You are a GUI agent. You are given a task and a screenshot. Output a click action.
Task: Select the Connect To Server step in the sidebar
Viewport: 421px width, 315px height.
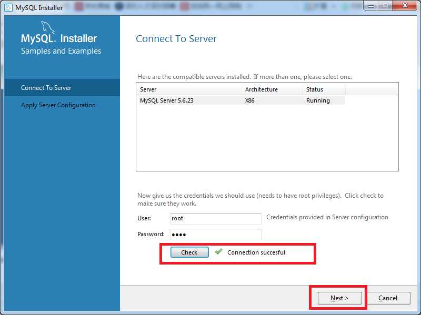(x=62, y=87)
